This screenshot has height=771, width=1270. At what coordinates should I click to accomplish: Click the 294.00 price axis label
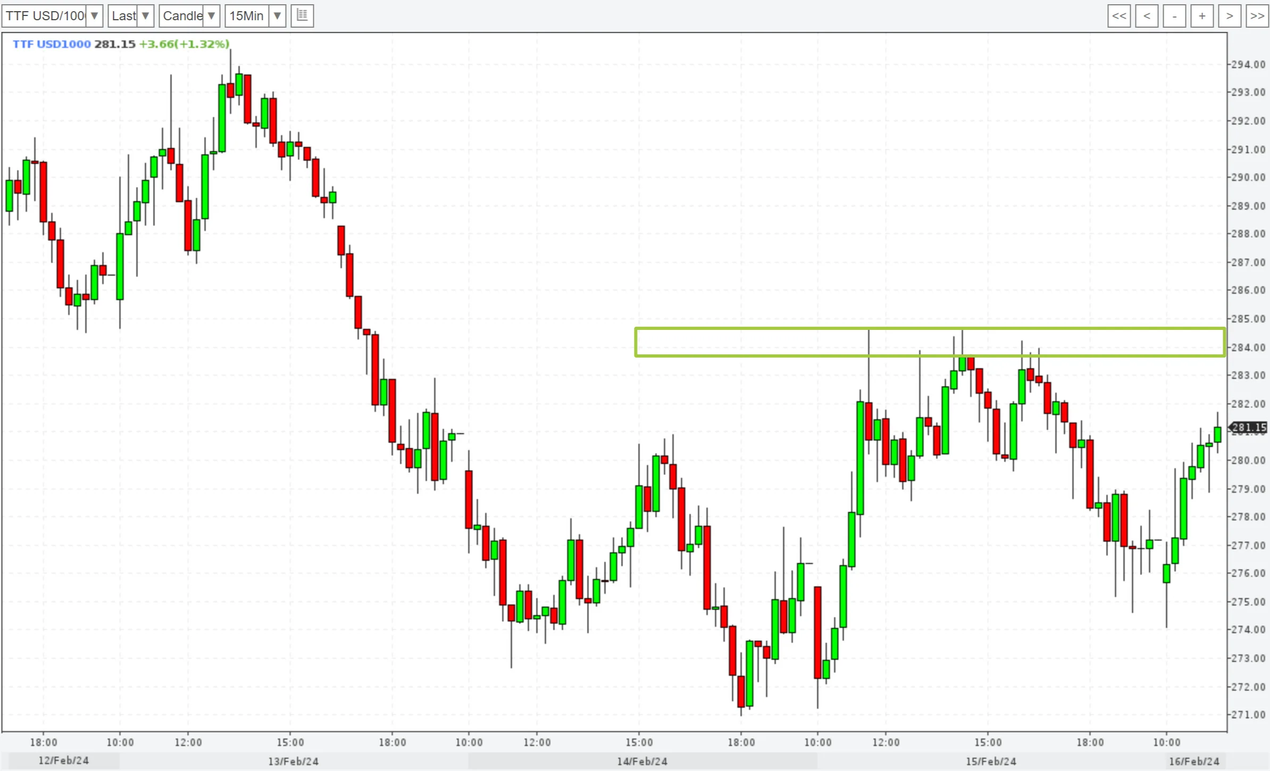(x=1248, y=64)
